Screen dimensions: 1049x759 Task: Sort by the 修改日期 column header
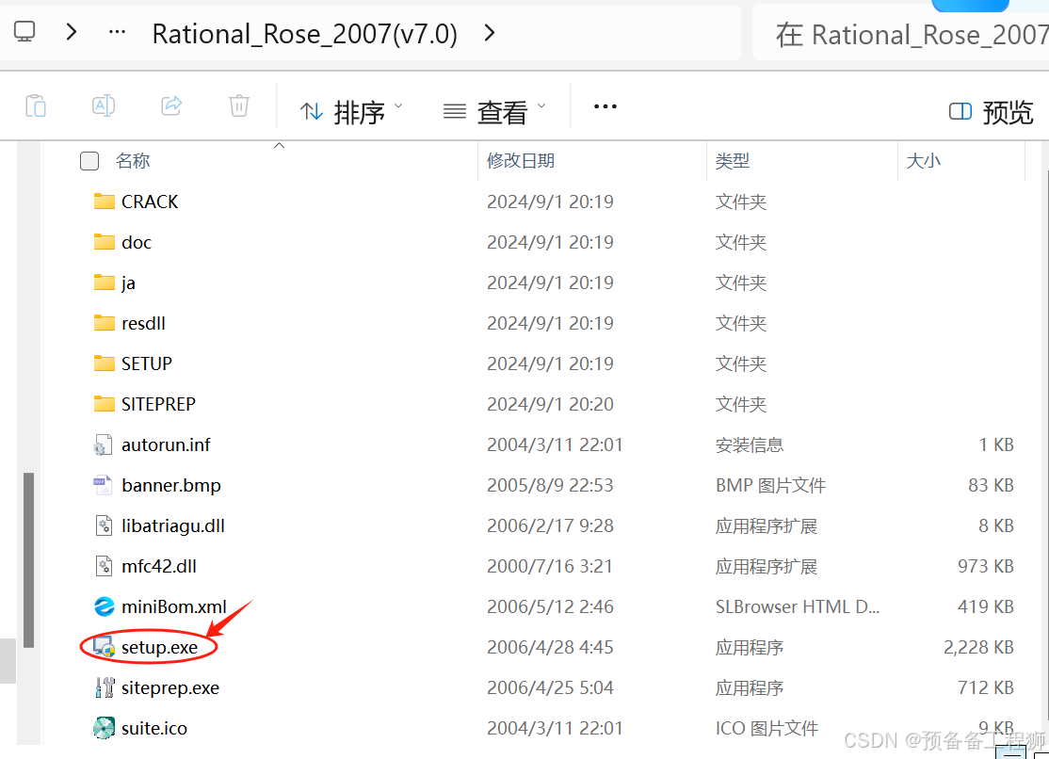coord(521,161)
